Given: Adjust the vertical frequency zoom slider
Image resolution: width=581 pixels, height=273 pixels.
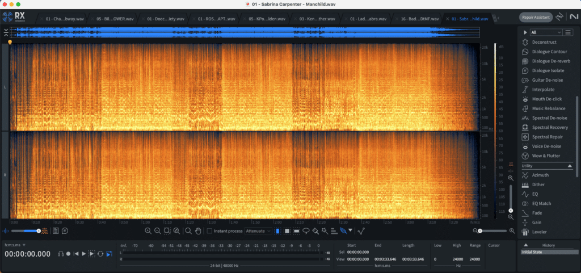Looking at the screenshot, I should tap(511, 198).
